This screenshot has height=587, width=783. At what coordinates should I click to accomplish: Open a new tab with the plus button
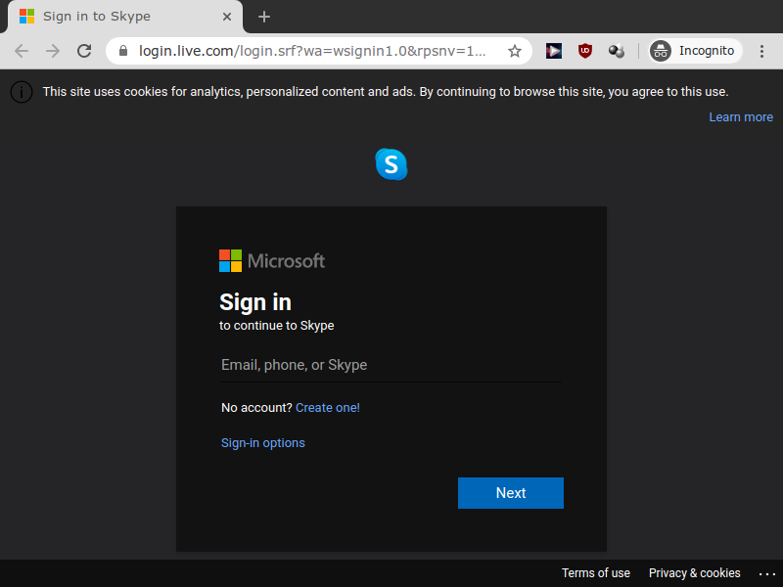pyautogui.click(x=264, y=17)
